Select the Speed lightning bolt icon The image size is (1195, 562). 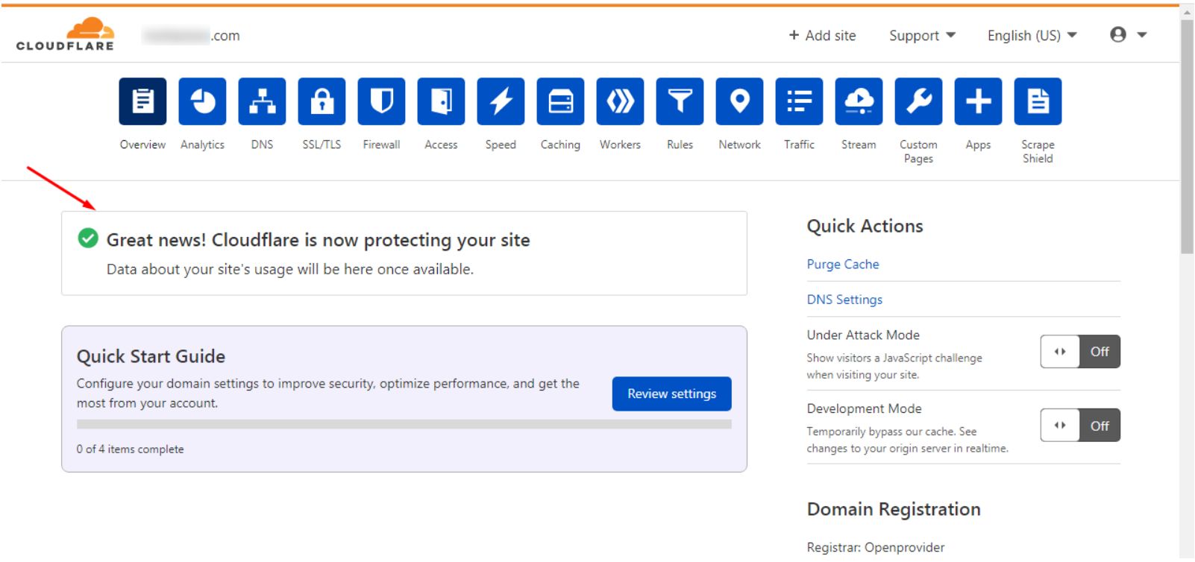(x=501, y=101)
